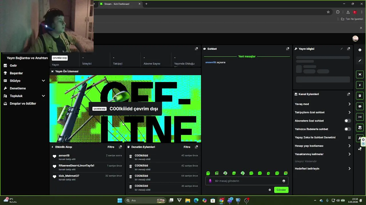Expand Hedefleri belirleyin option
The height and width of the screenshot is (205, 366).
point(323,169)
